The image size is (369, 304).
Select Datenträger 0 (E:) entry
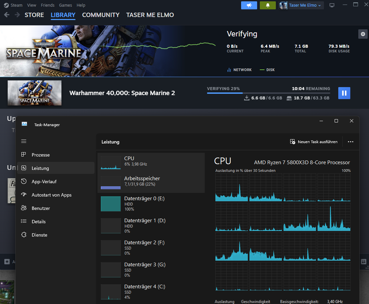pyautogui.click(x=151, y=204)
